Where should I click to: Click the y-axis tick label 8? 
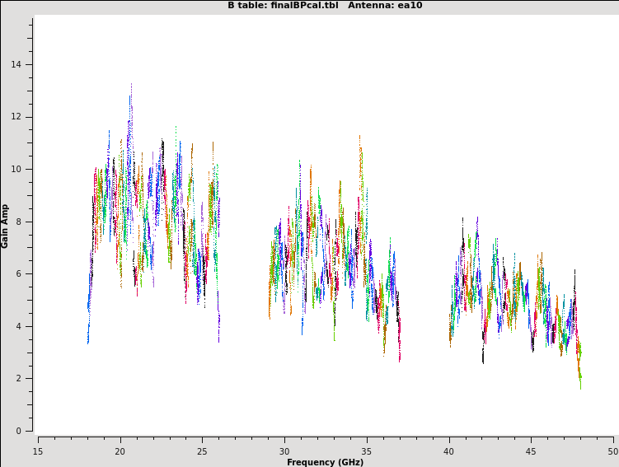tap(20, 222)
